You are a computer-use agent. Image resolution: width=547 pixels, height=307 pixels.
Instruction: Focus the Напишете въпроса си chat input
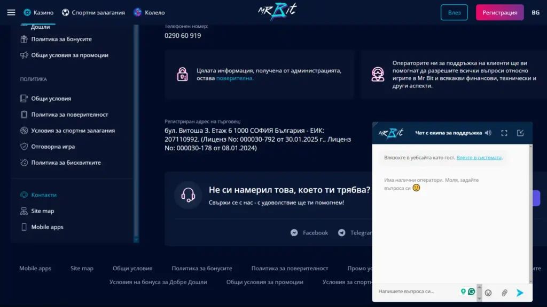click(x=418, y=292)
